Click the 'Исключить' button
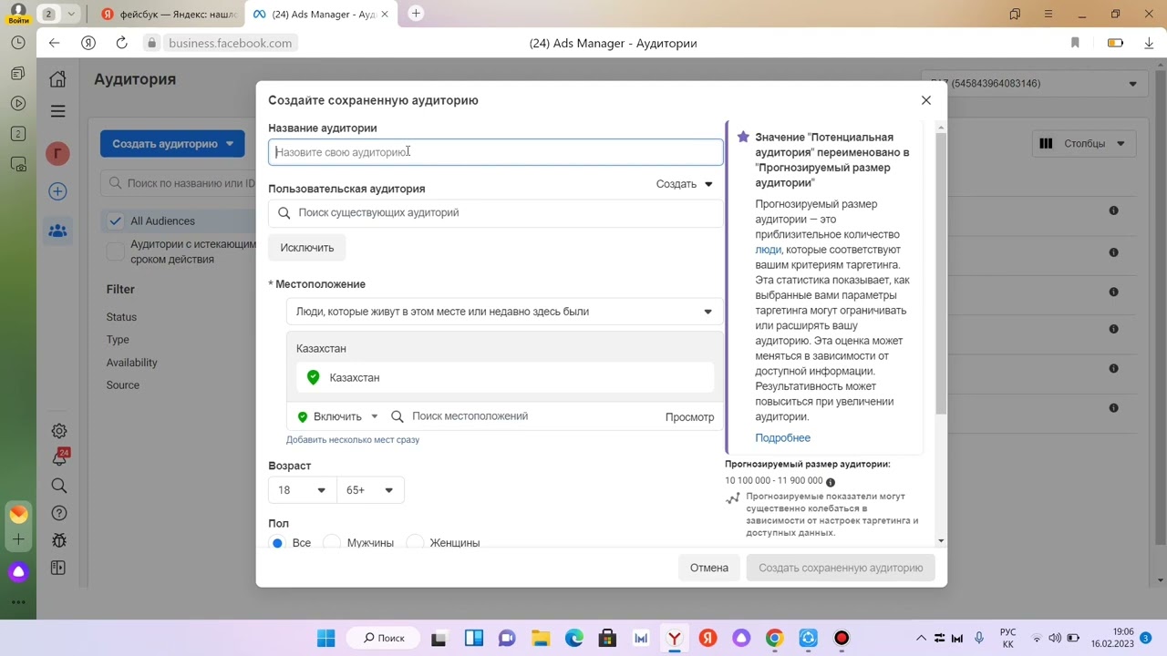The height and width of the screenshot is (656, 1167). [307, 248]
